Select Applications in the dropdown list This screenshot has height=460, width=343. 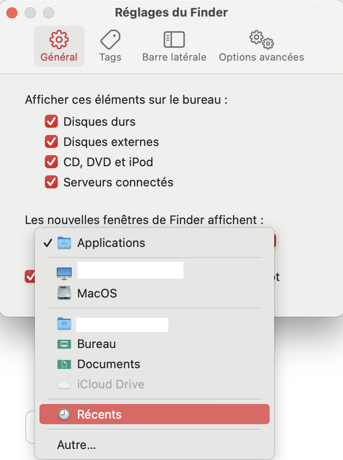(x=111, y=243)
